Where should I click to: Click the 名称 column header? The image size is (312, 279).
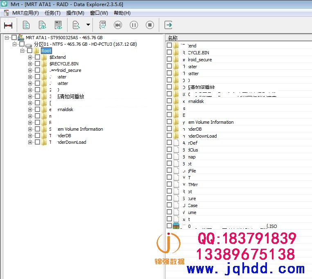coord(173,38)
